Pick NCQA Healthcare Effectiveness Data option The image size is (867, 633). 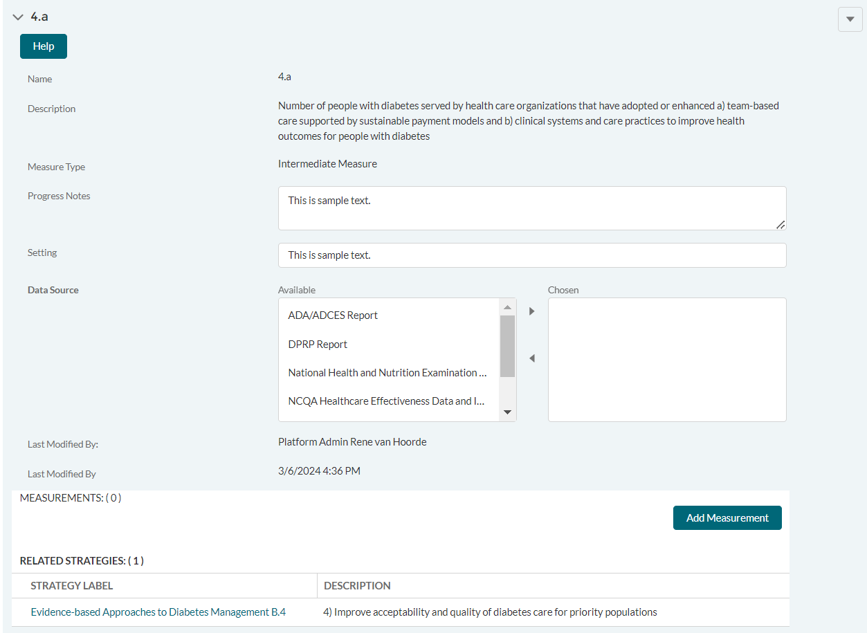click(385, 401)
